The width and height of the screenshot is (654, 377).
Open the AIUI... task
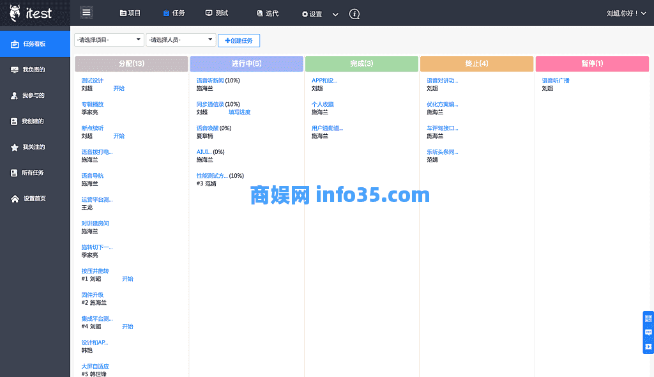point(204,152)
